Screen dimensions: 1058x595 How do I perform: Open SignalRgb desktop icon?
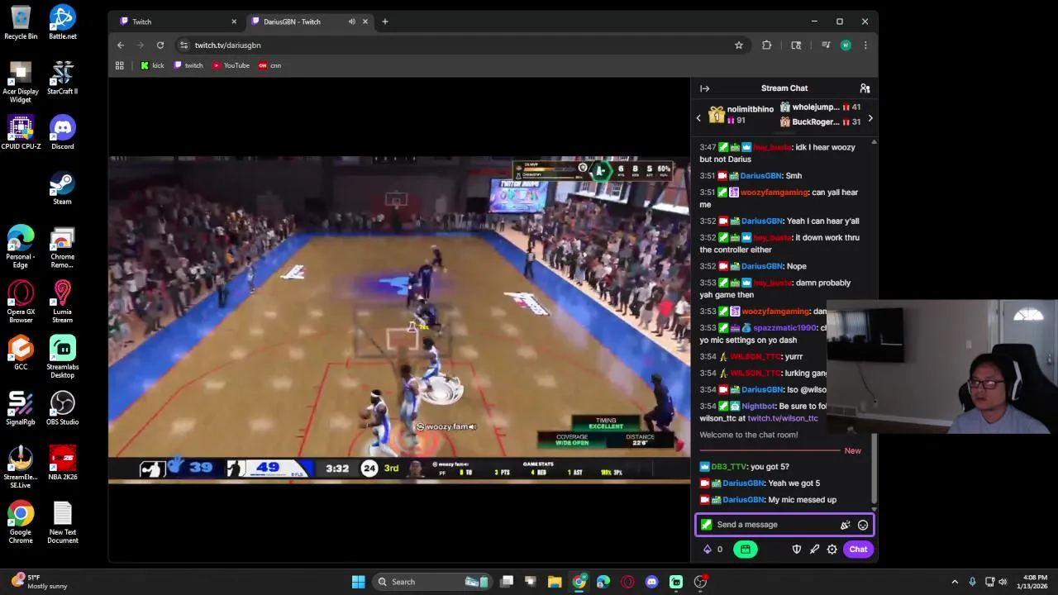(21, 408)
